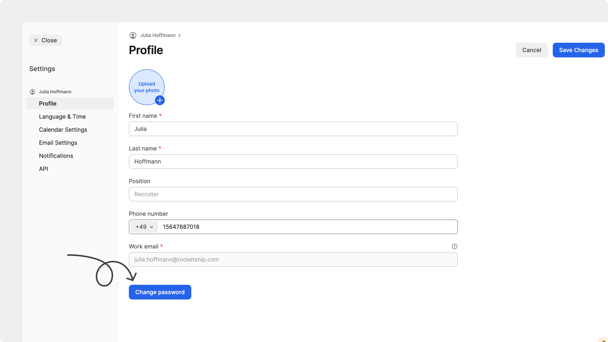Click the X icon on the Close button
This screenshot has height=342, width=608.
tap(36, 40)
